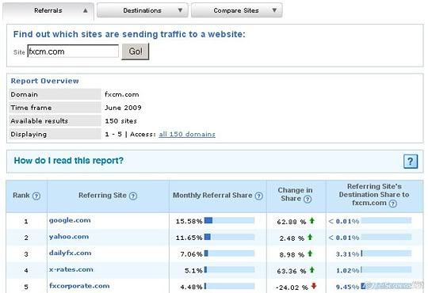Expand the Destinations dropdown arrow
Image resolution: width=428 pixels, height=293 pixels.
(x=180, y=10)
